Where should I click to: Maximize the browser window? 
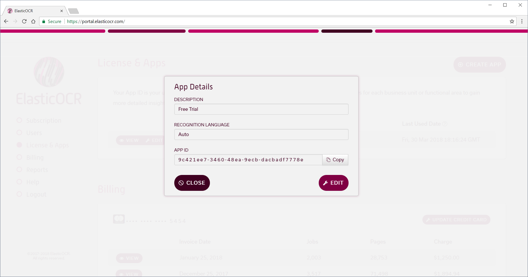point(505,5)
